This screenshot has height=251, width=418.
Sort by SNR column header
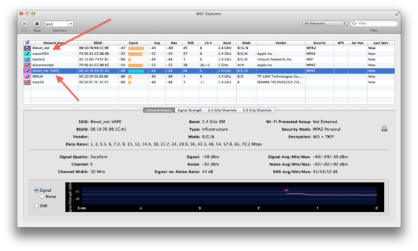[191, 43]
